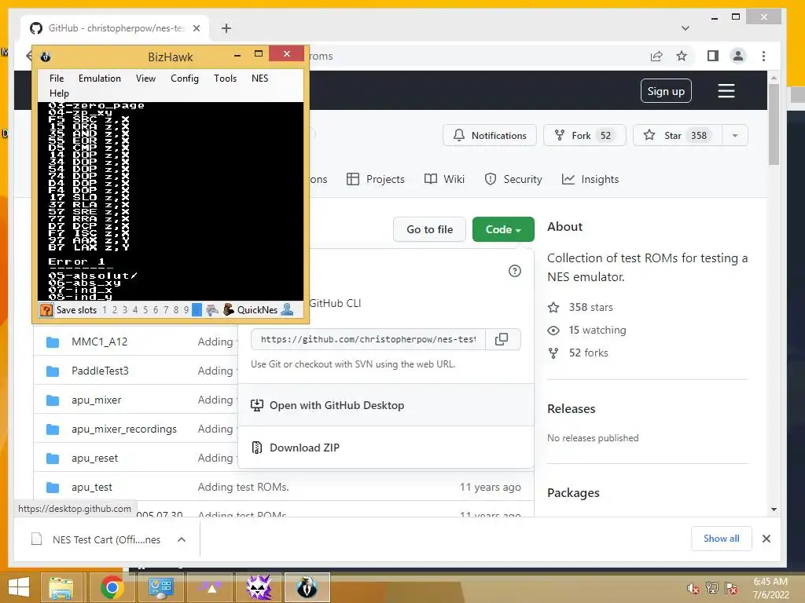This screenshot has width=805, height=603.
Task: Click the muted volume icon in system tray
Action: coord(693,588)
